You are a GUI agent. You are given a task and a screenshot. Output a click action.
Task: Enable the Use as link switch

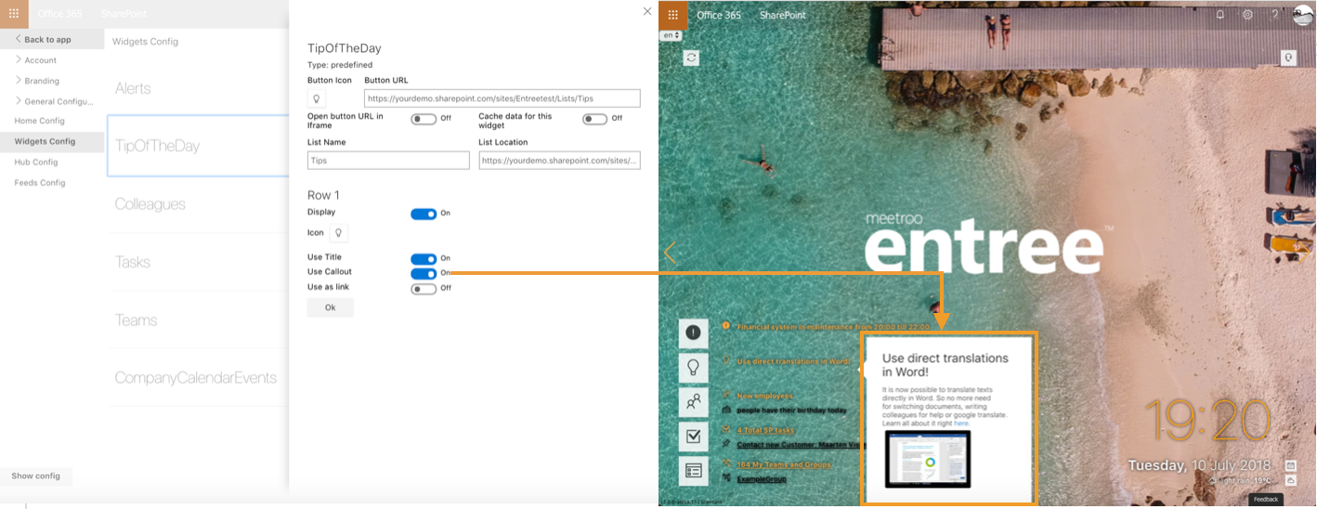(424, 289)
